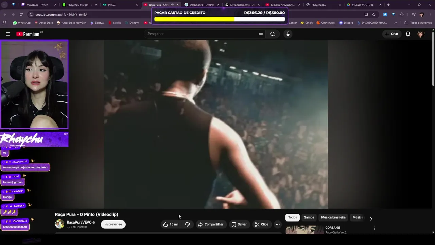435x245 pixels.
Task: Show more hidden bookmarks chevrons
Action: (395, 23)
